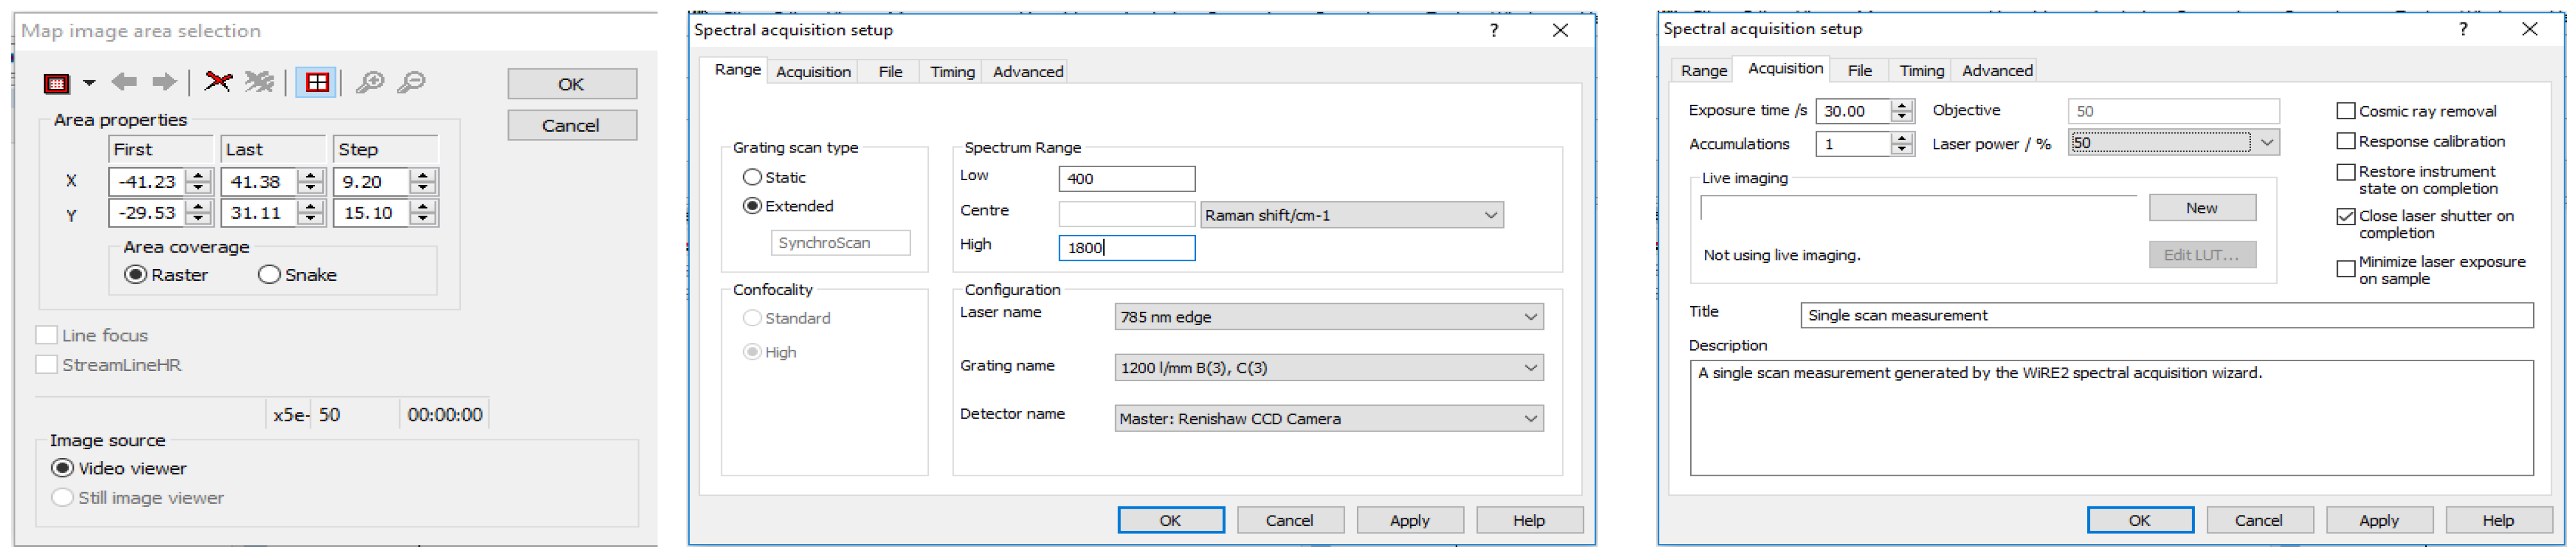This screenshot has width=2576, height=557.
Task: Click the Low spectrum range input field
Action: coord(1126,180)
